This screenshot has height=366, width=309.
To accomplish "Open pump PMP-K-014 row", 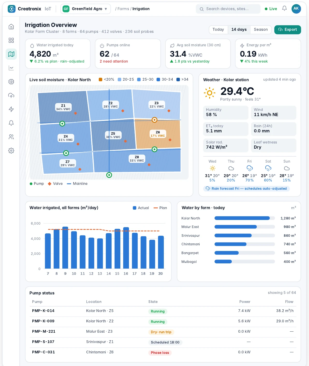I will click(x=163, y=311).
